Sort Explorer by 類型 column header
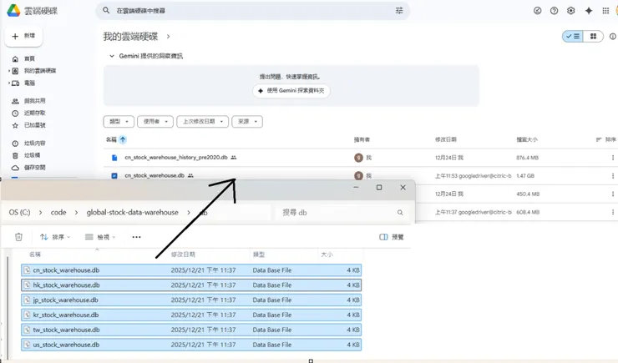618x363 pixels. pos(259,255)
